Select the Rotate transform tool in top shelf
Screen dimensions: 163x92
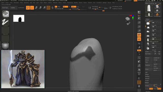[x=44, y=8]
